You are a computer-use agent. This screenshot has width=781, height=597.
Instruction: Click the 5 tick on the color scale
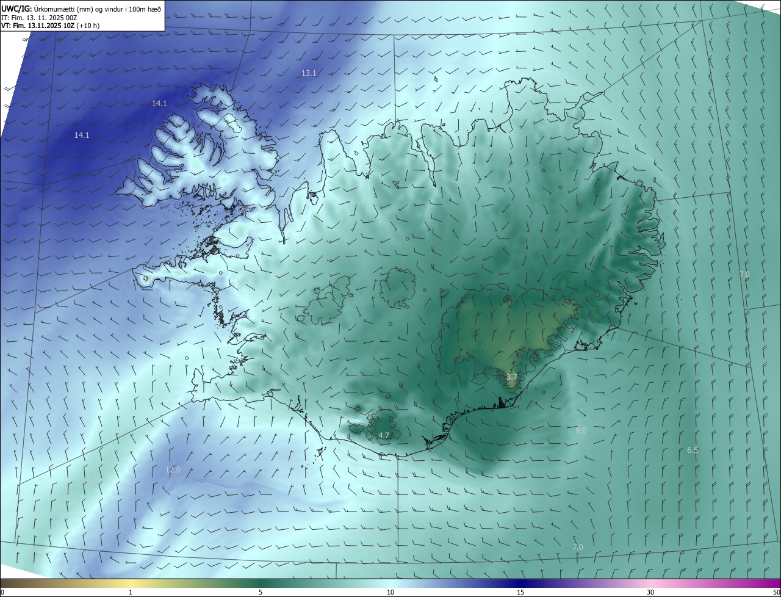[x=261, y=592]
